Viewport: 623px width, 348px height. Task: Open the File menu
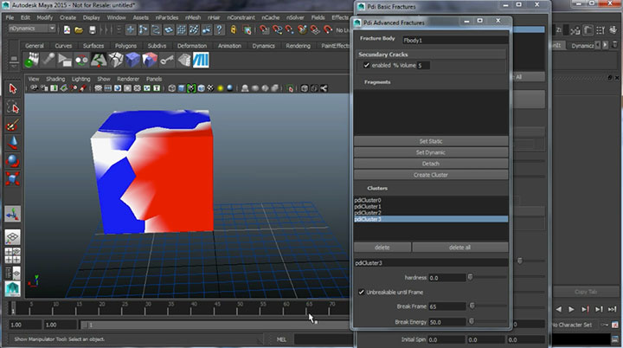tap(10, 17)
